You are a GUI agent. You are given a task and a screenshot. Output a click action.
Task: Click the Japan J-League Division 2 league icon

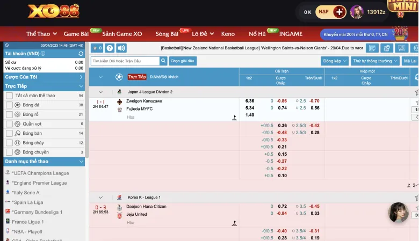(119, 92)
